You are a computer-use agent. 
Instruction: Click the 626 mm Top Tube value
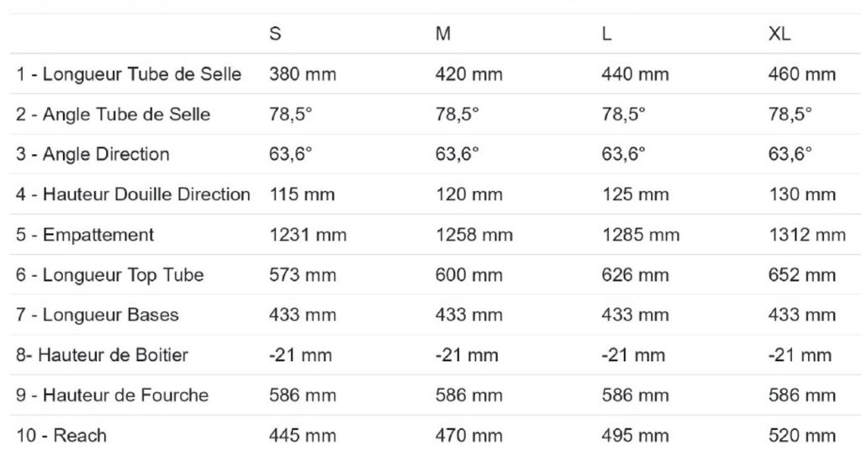coord(635,275)
